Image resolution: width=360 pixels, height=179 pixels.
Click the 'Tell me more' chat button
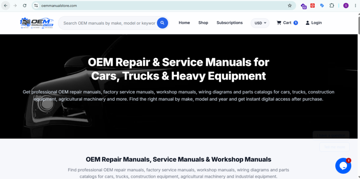point(335,147)
